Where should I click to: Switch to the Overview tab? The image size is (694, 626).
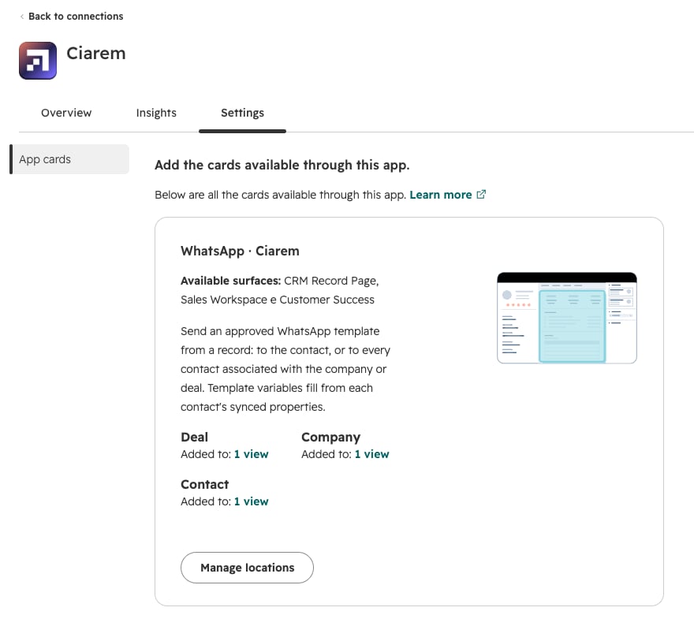[x=66, y=113]
